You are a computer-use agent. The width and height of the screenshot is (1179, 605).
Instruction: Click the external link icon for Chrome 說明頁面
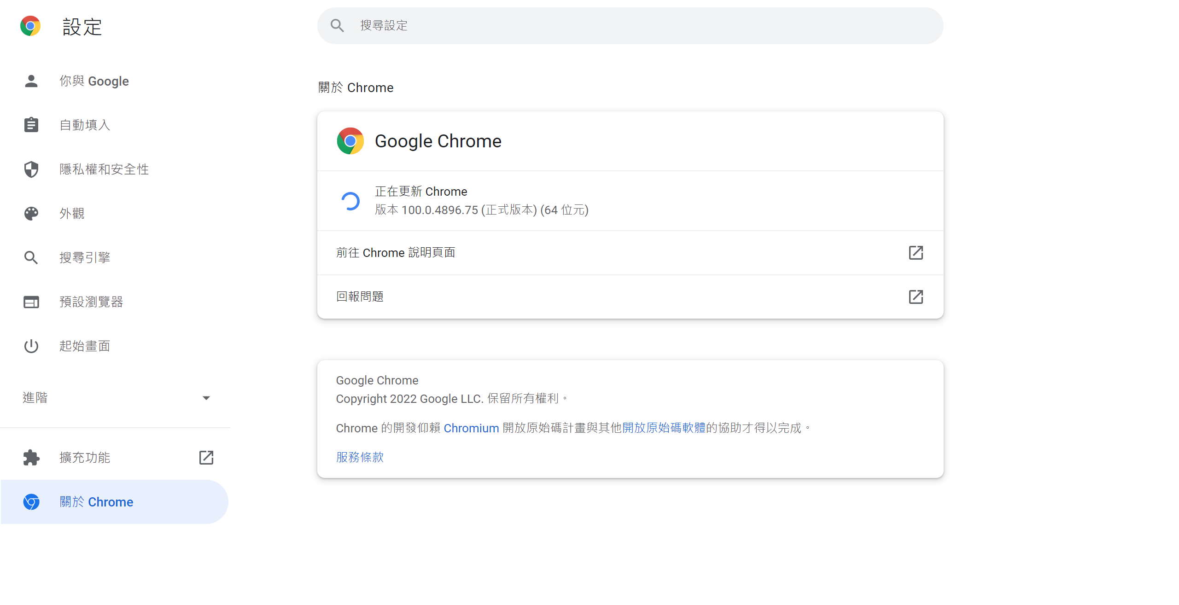(x=916, y=252)
